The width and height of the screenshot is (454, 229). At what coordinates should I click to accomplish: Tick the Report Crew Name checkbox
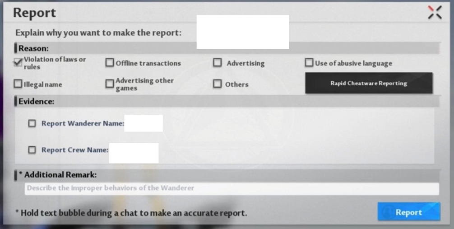coord(32,150)
